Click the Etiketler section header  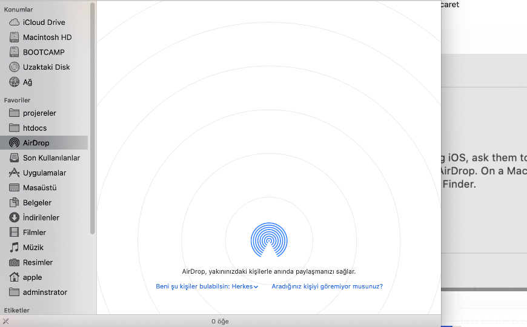[x=17, y=310]
